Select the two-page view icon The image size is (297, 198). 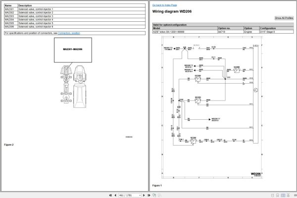283,195
